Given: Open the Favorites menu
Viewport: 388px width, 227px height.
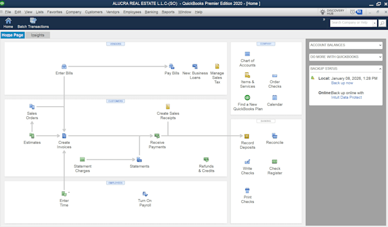Looking at the screenshot, I should click(55, 12).
